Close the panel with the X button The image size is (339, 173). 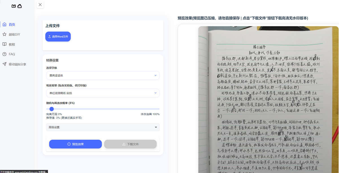click(x=40, y=5)
